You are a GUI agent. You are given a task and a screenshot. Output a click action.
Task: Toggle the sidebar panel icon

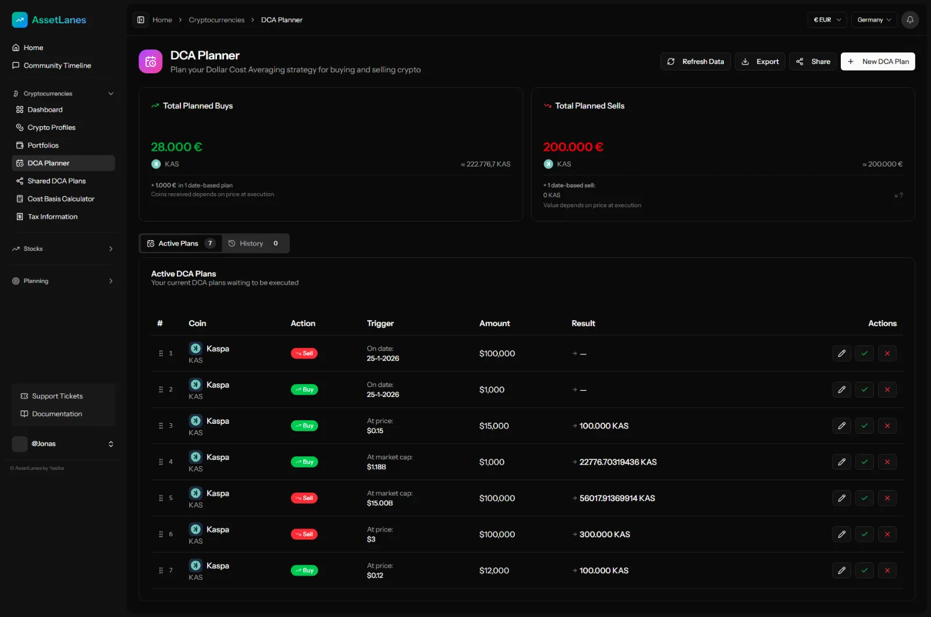tap(141, 20)
